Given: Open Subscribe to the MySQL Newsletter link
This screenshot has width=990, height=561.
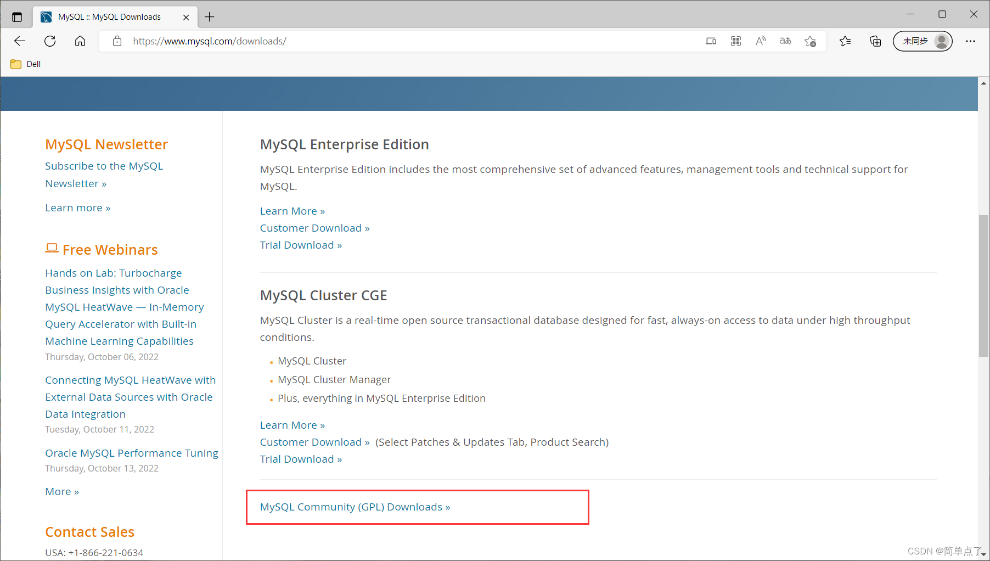Looking at the screenshot, I should pyautogui.click(x=104, y=175).
